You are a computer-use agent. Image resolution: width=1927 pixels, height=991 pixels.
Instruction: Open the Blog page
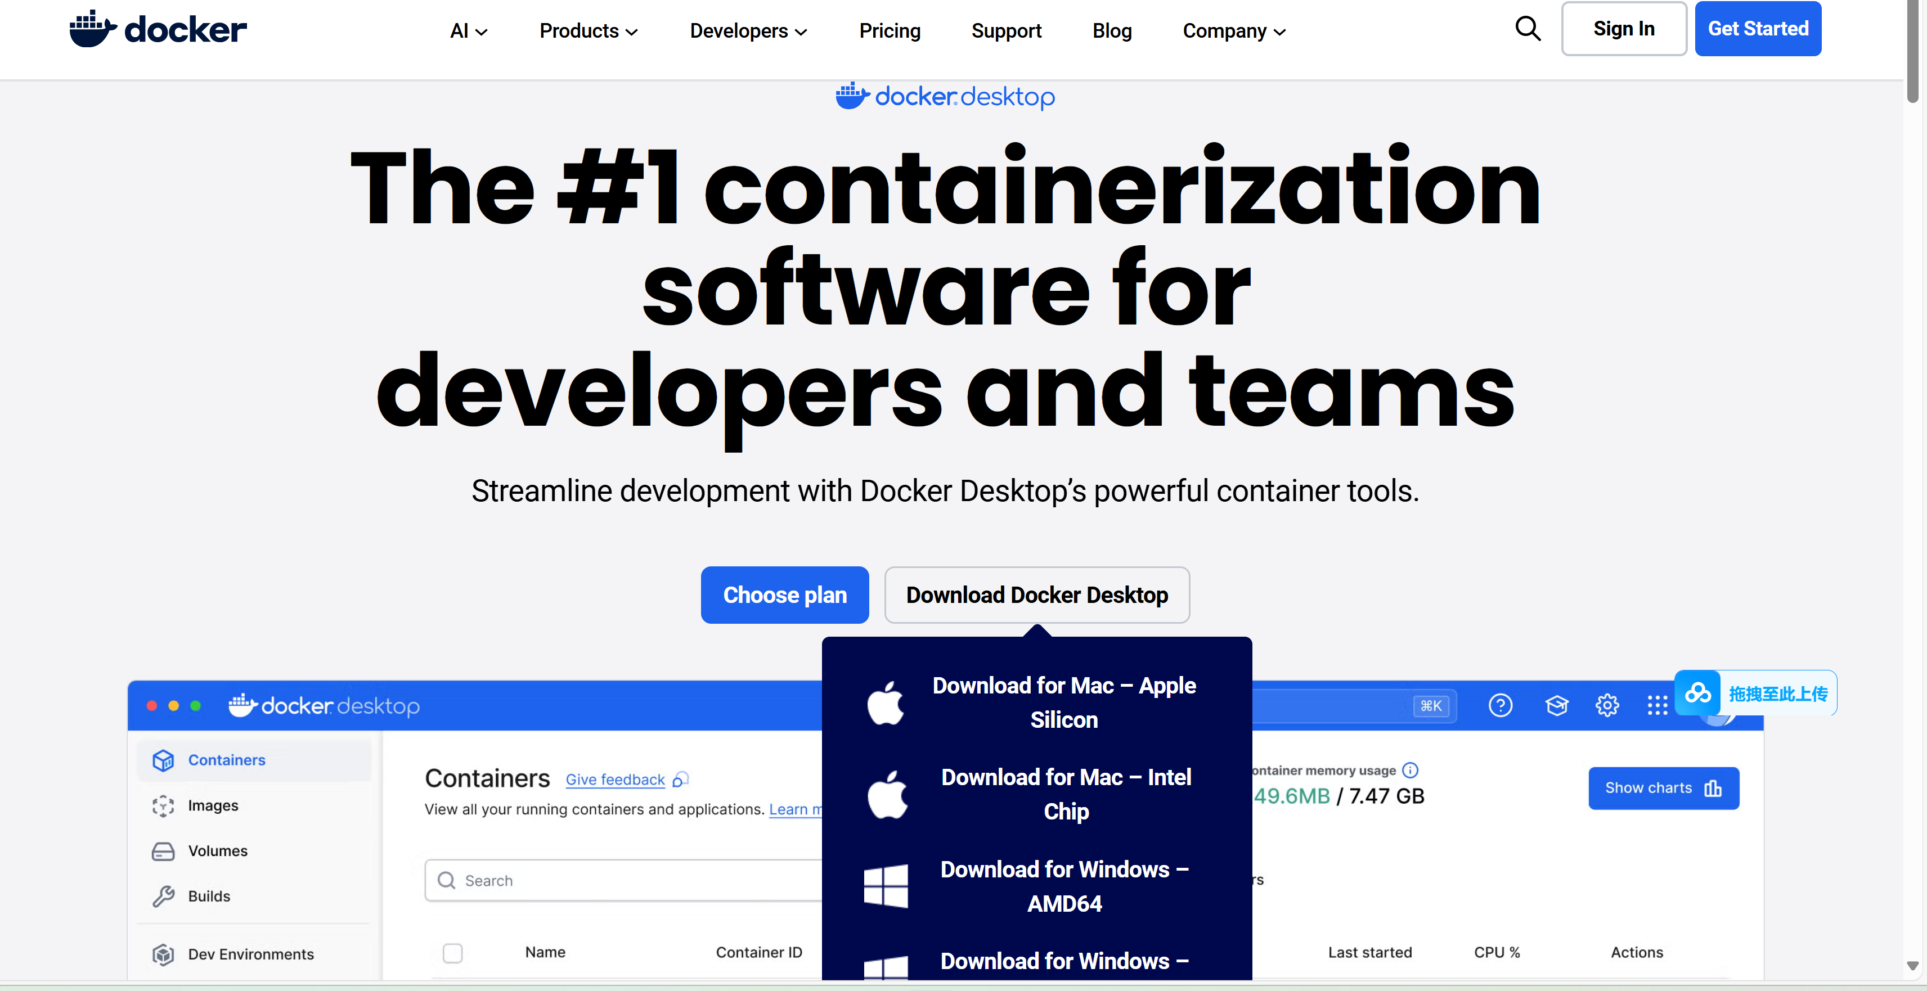pos(1112,31)
